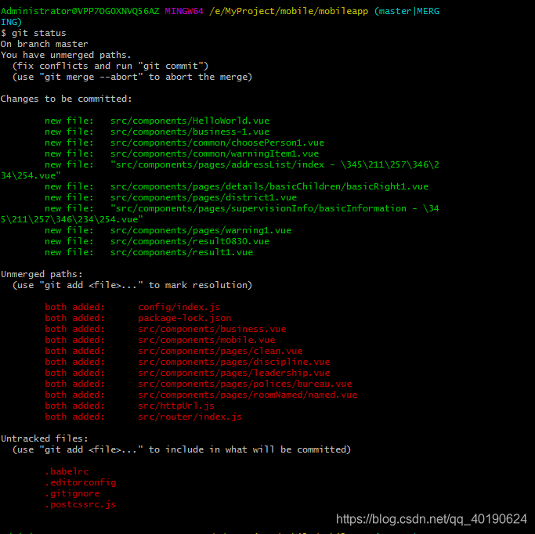Image resolution: width=535 pixels, height=534 pixels.
Task: Click the src/httpUrl.js unmerged entry
Action: 176,406
